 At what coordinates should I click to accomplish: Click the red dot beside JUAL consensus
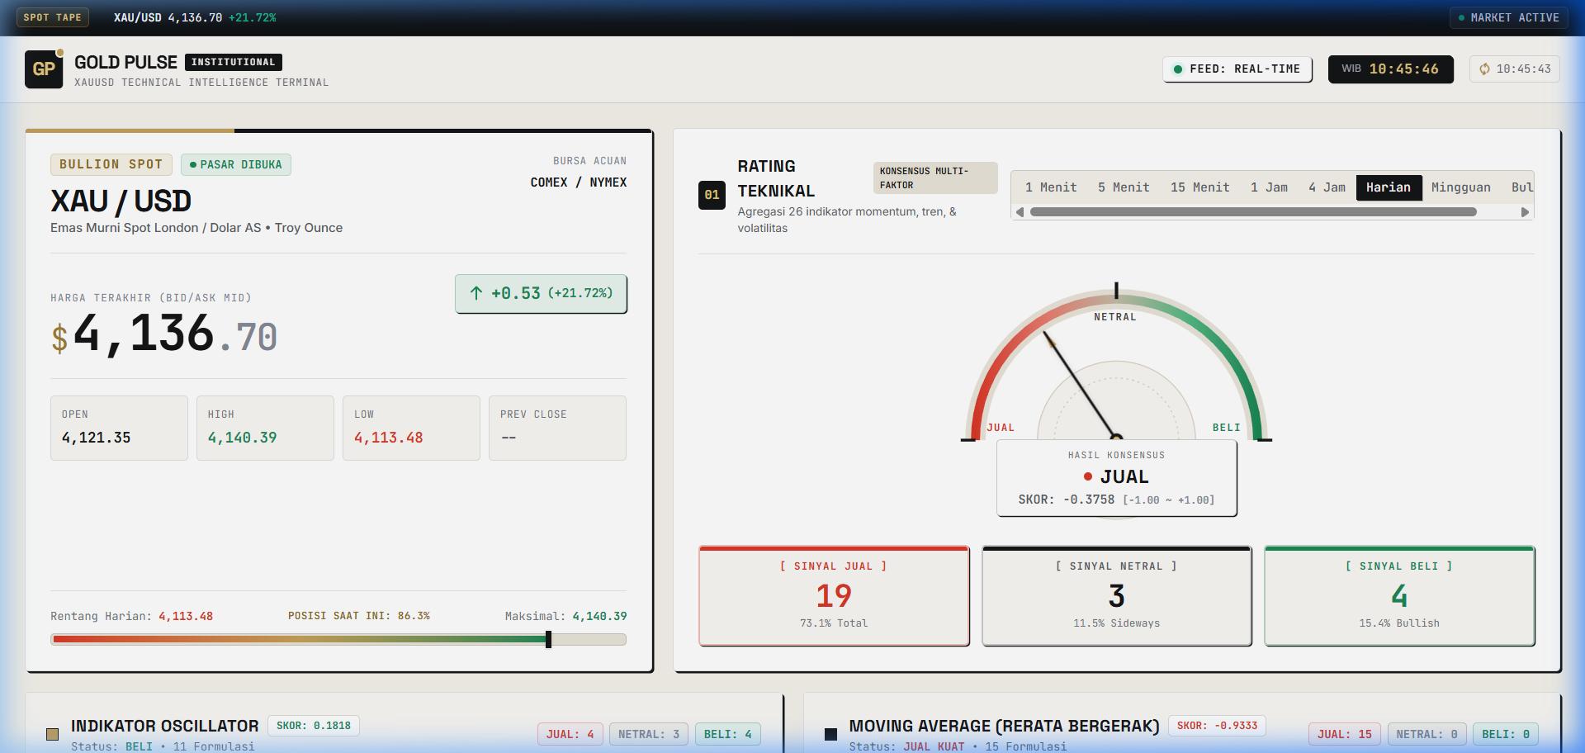point(1088,476)
